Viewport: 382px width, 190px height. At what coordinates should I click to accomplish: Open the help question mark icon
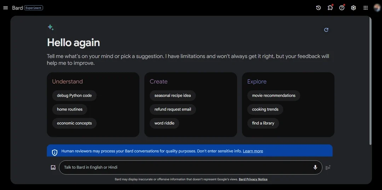[x=342, y=8]
